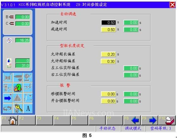The image size is (177, 138).
Task: Click F8 back arrow button
Action: 132,120
